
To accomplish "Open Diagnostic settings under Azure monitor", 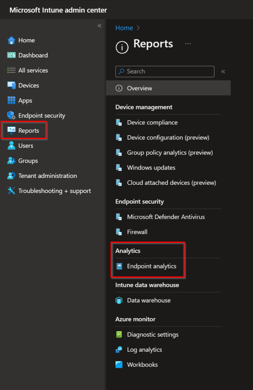I will 153,335.
